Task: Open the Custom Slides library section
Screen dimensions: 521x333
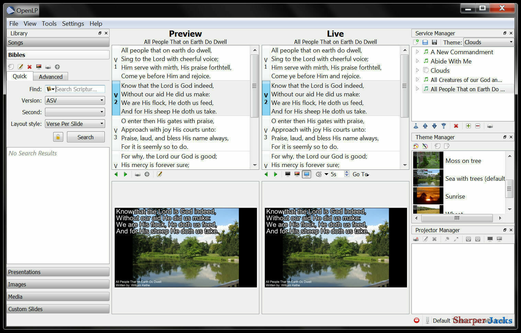Action: 58,309
